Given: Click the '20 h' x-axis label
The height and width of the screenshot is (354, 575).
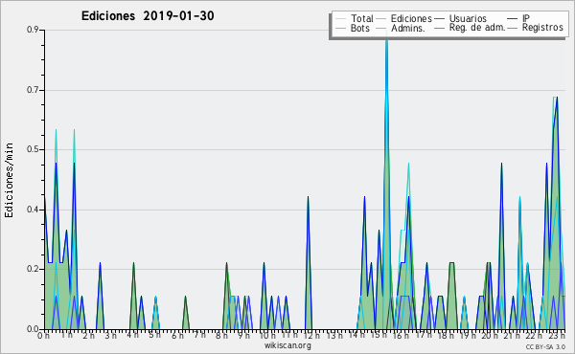Looking at the screenshot, I should (x=490, y=336).
